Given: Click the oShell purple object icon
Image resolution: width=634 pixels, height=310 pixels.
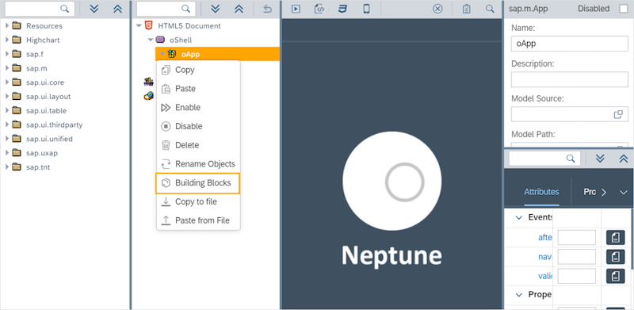Looking at the screenshot, I should [160, 40].
